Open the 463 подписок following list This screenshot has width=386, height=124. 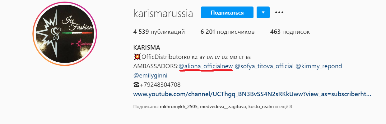[x=290, y=32]
